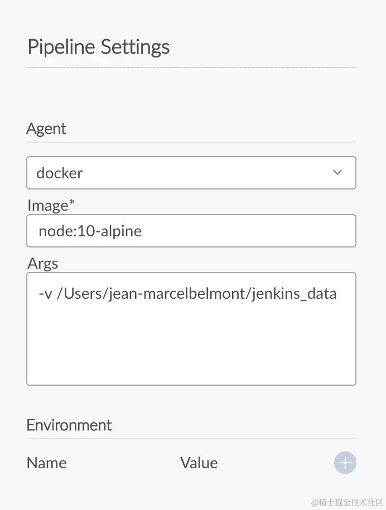The width and height of the screenshot is (386, 510).
Task: Open the Agent type dropdown
Action: [x=191, y=173]
